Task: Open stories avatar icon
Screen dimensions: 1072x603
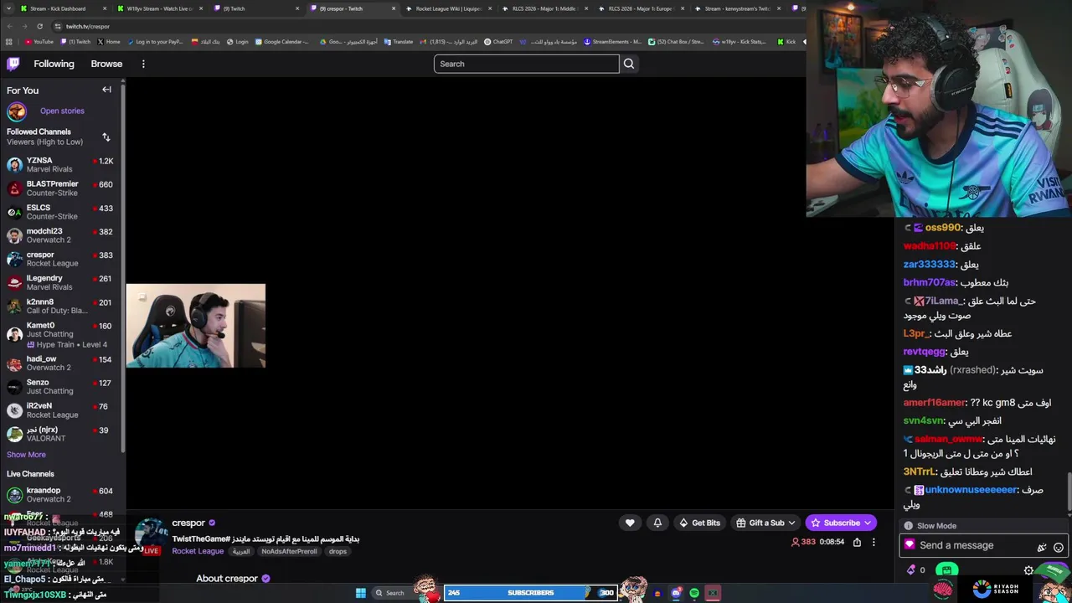Action: 16,111
